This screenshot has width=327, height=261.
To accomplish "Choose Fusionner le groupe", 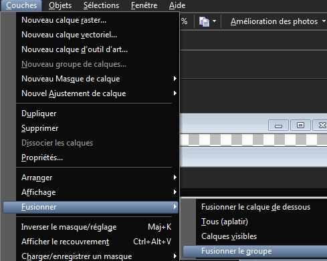I will [255, 251].
